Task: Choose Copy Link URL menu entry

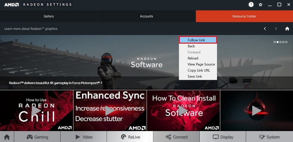Action: pyautogui.click(x=198, y=70)
